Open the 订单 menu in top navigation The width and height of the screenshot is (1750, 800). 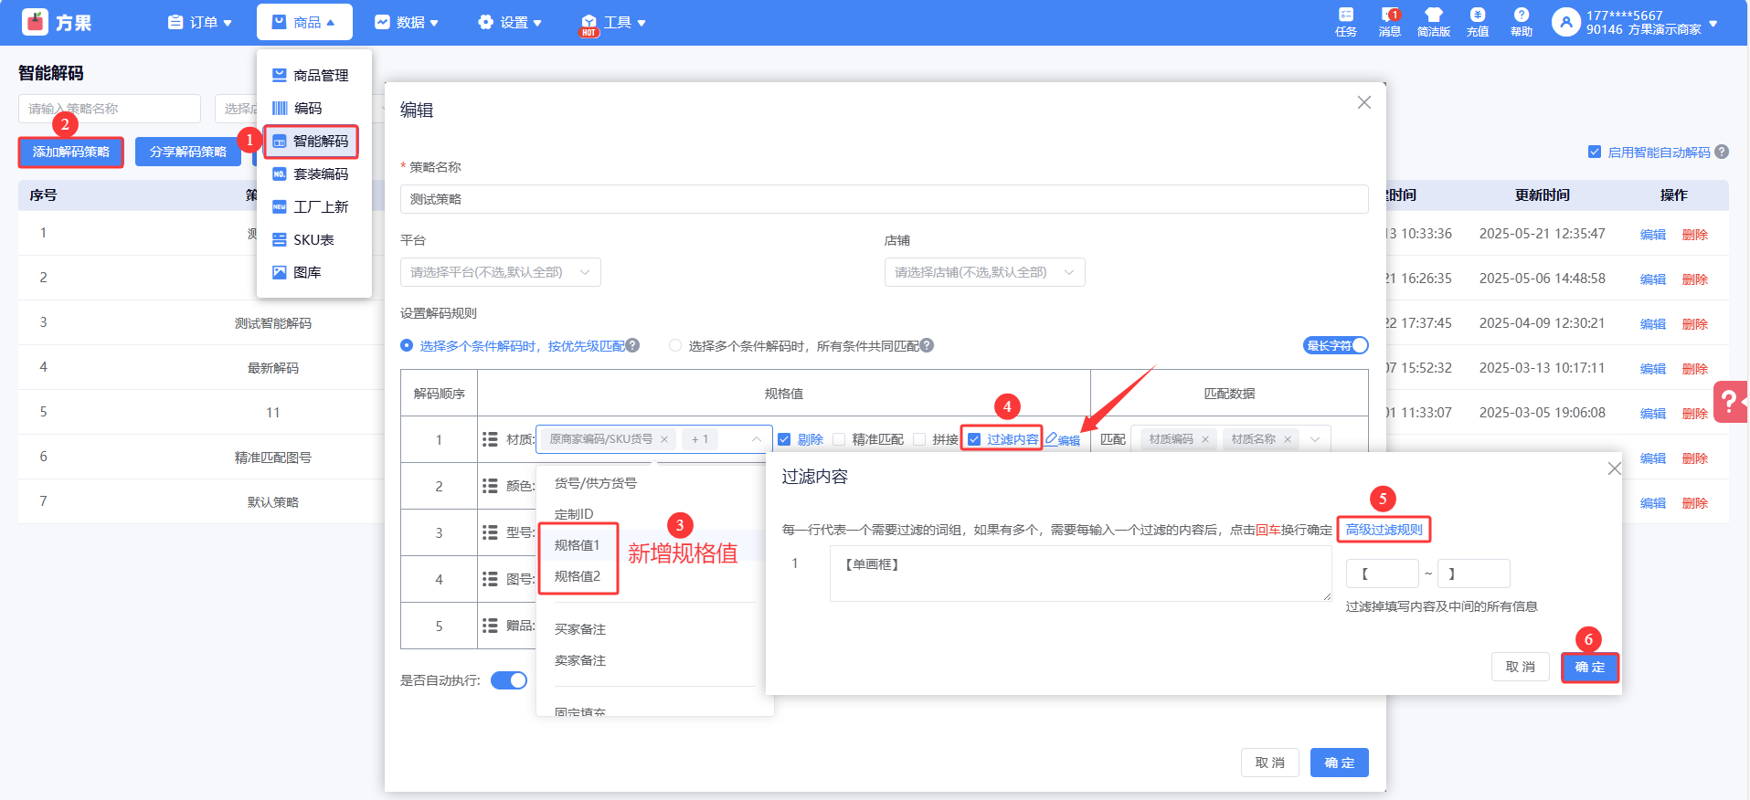tap(200, 22)
